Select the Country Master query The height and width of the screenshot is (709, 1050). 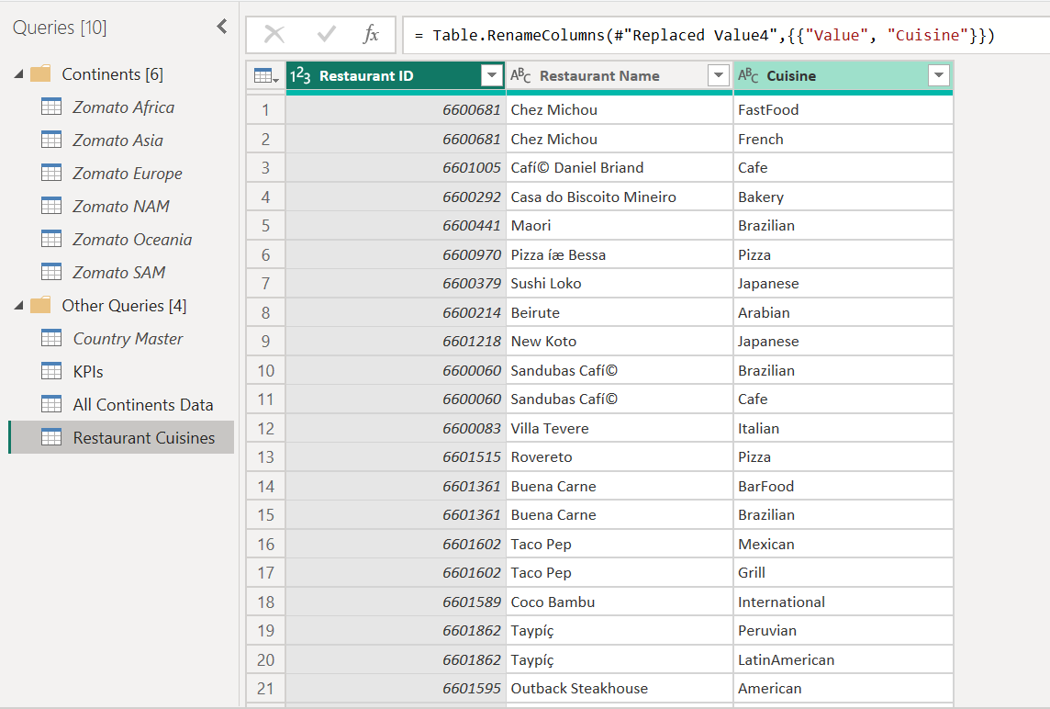click(x=128, y=339)
